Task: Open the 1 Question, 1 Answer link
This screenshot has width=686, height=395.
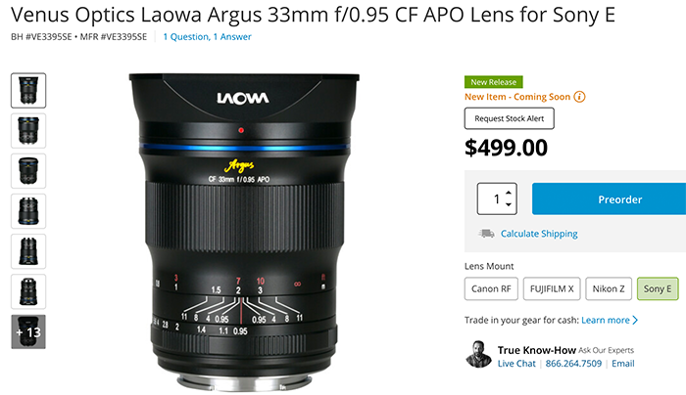Action: pos(208,37)
